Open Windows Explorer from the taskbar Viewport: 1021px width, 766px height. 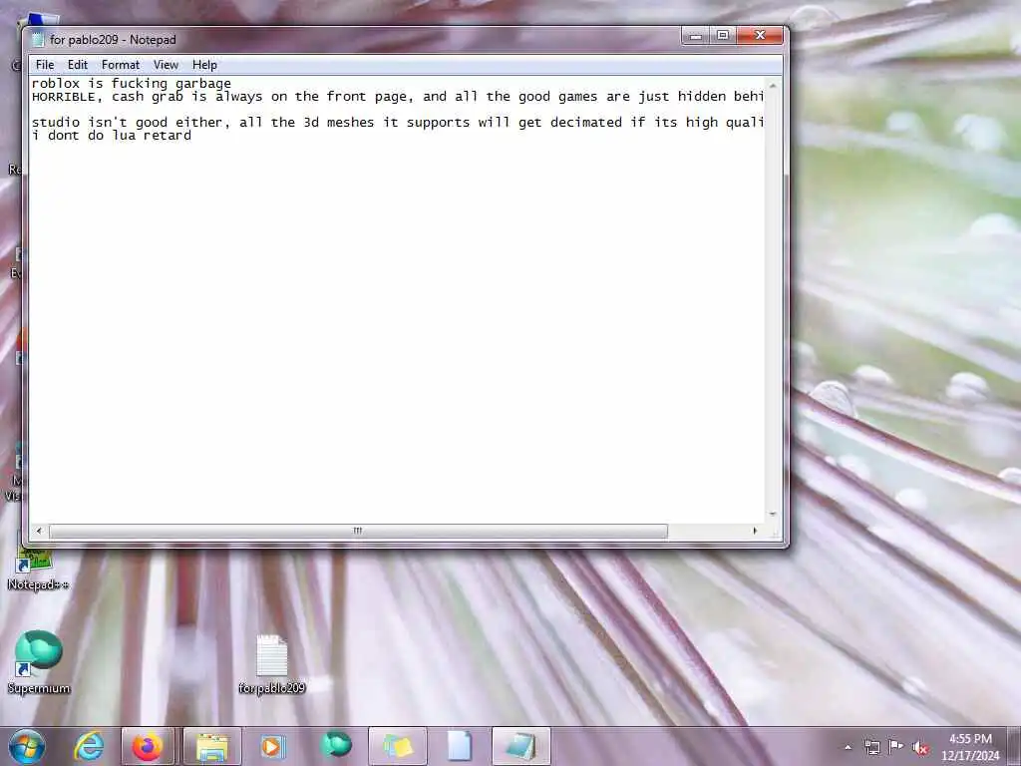212,746
